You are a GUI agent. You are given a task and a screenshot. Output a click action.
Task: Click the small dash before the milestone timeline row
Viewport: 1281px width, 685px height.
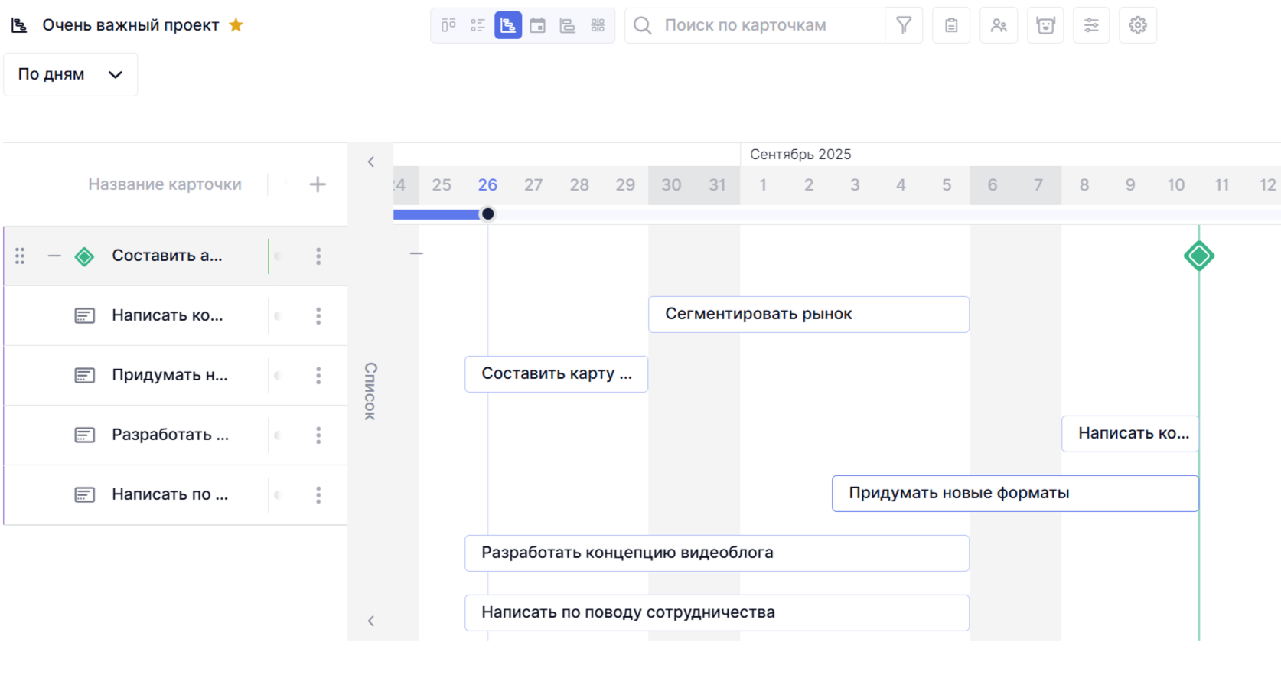click(x=416, y=253)
